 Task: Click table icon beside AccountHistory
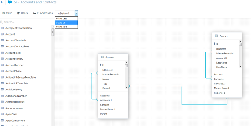point(2,59)
